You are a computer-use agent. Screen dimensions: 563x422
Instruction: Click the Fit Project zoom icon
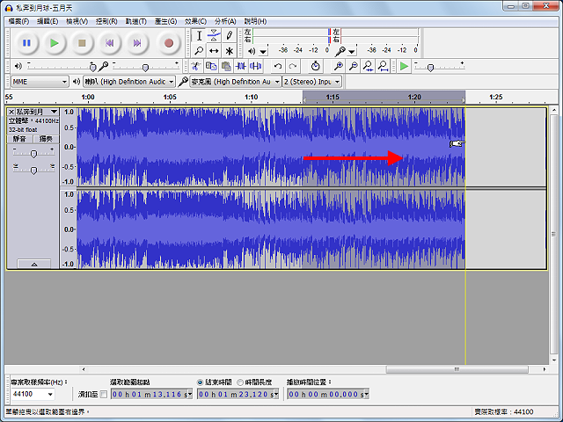[384, 66]
